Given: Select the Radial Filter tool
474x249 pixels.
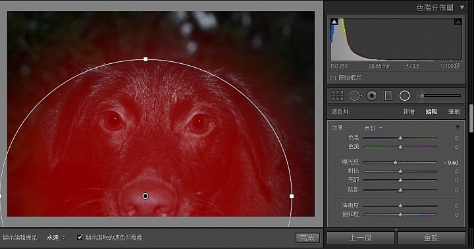Looking at the screenshot, I should coord(404,96).
